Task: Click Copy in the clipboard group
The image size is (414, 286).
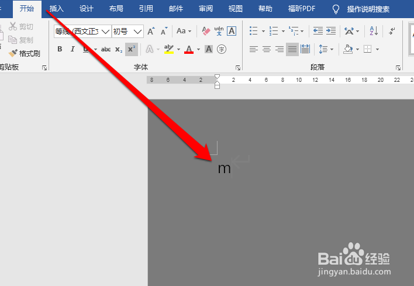Action: [x=21, y=40]
